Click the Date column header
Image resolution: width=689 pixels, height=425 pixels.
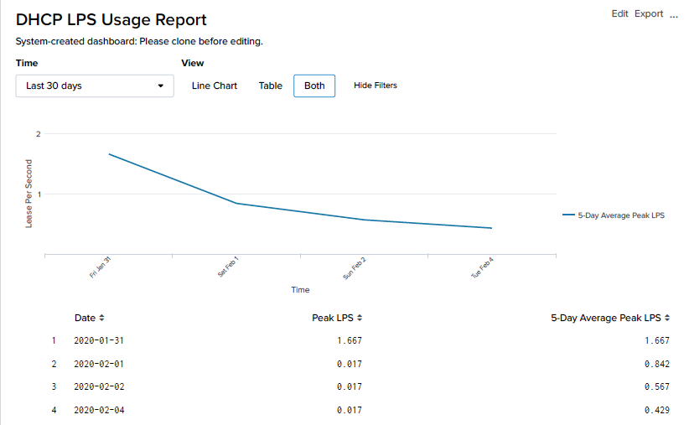coord(85,319)
